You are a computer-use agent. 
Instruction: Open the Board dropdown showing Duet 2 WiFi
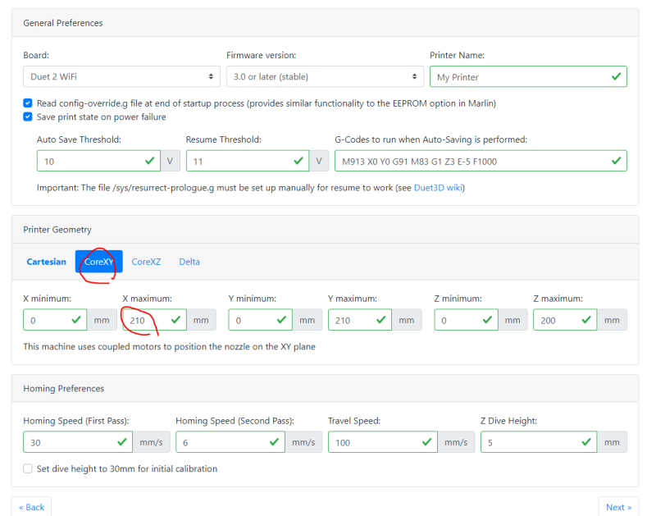pos(121,76)
